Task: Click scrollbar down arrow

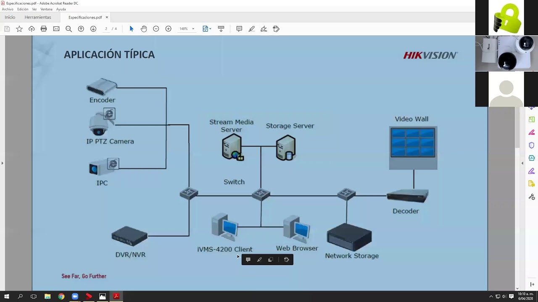Action: point(517,289)
